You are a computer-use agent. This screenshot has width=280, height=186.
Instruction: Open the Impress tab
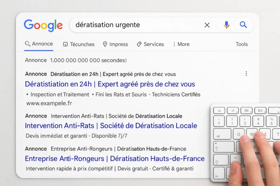115,44
